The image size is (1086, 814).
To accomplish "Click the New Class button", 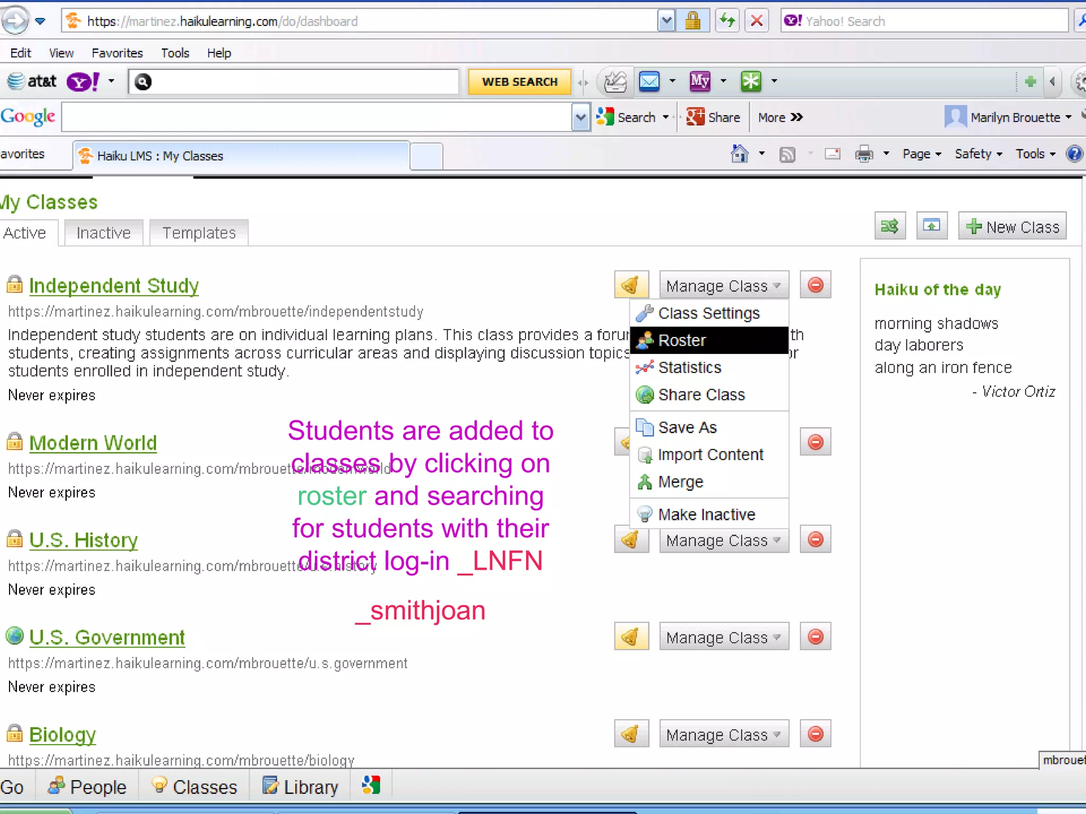I will coord(1012,226).
